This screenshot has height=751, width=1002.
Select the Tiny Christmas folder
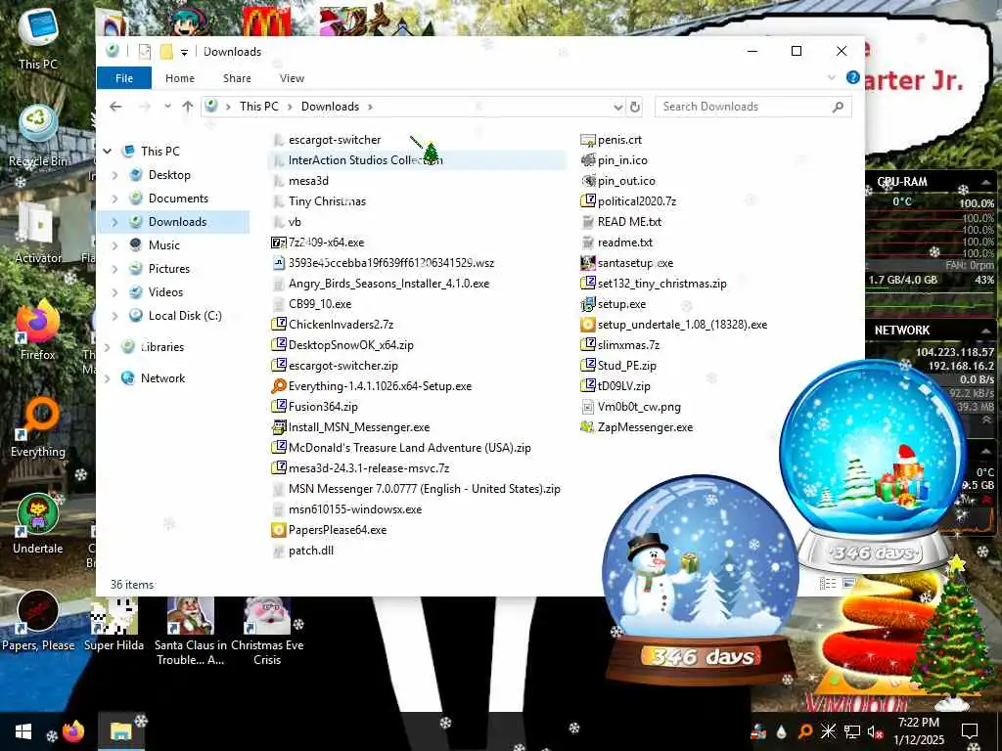(x=327, y=201)
